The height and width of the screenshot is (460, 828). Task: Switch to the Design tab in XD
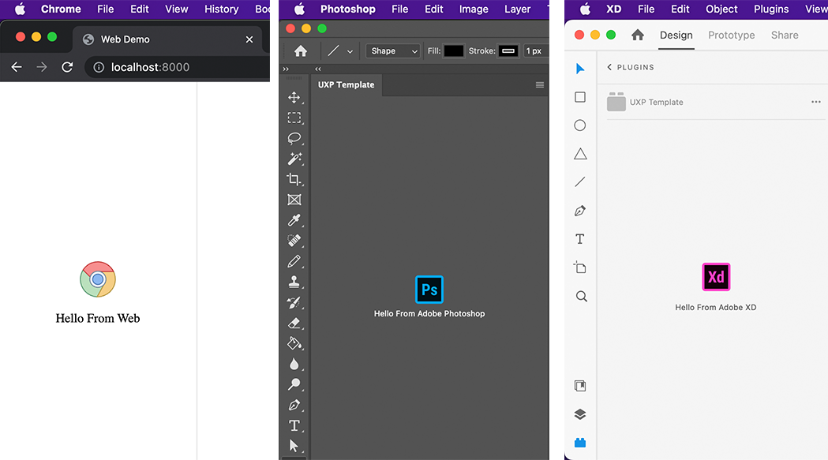tap(676, 35)
